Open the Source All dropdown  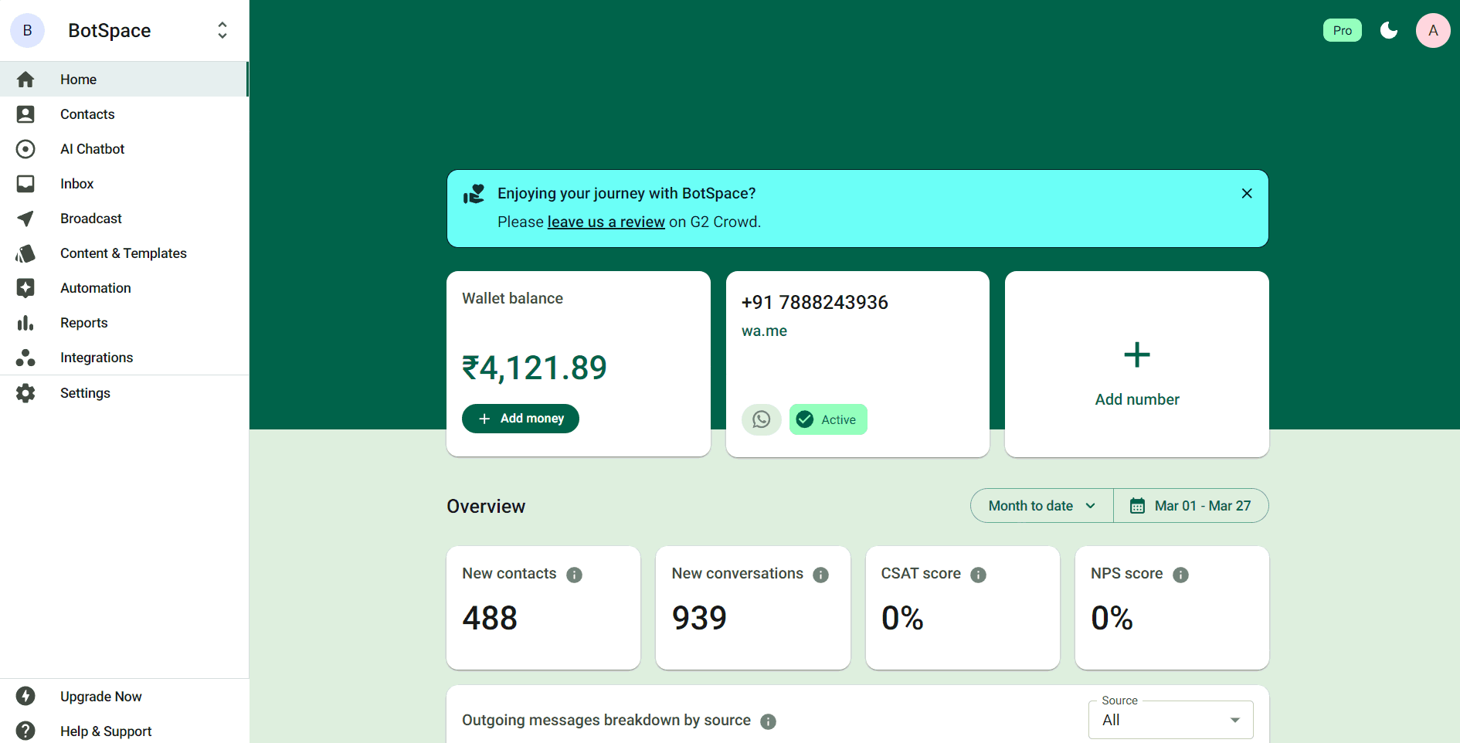pos(1171,720)
